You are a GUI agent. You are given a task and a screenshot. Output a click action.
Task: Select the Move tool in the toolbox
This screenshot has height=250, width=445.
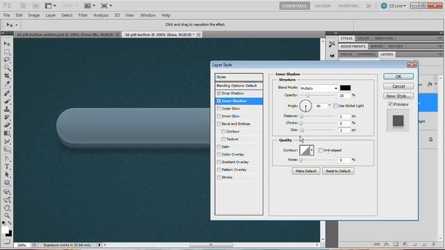pyautogui.click(x=7, y=44)
